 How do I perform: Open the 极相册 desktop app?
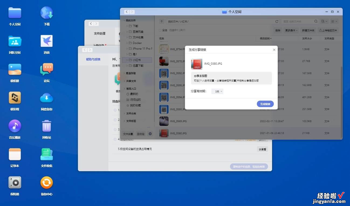tap(15, 70)
